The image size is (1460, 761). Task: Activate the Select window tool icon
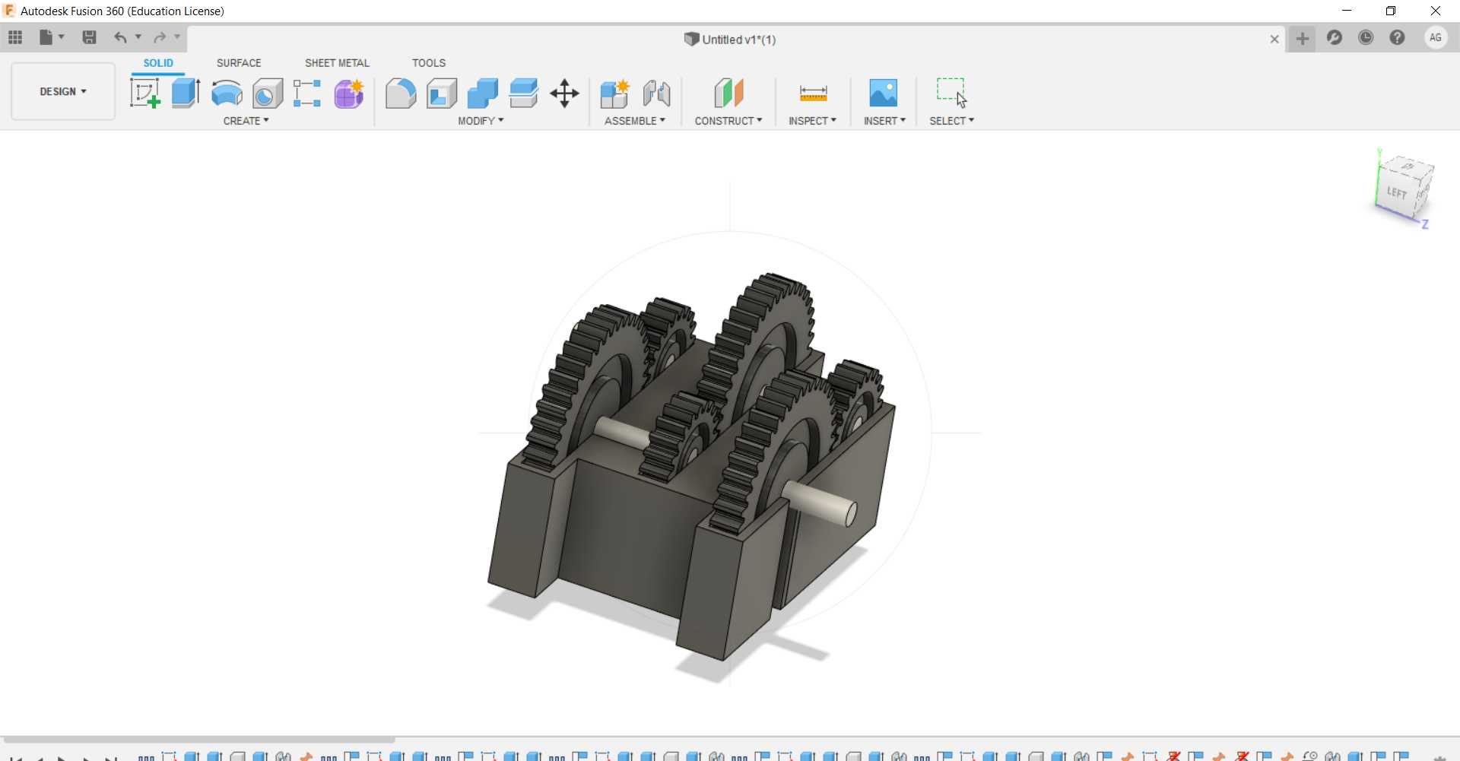[x=951, y=93]
